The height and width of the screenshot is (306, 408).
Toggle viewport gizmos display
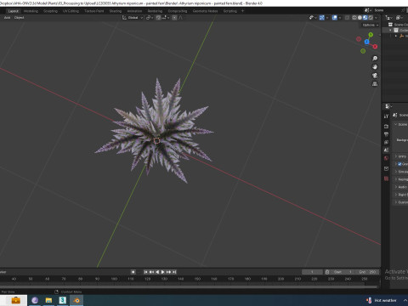pos(321,18)
